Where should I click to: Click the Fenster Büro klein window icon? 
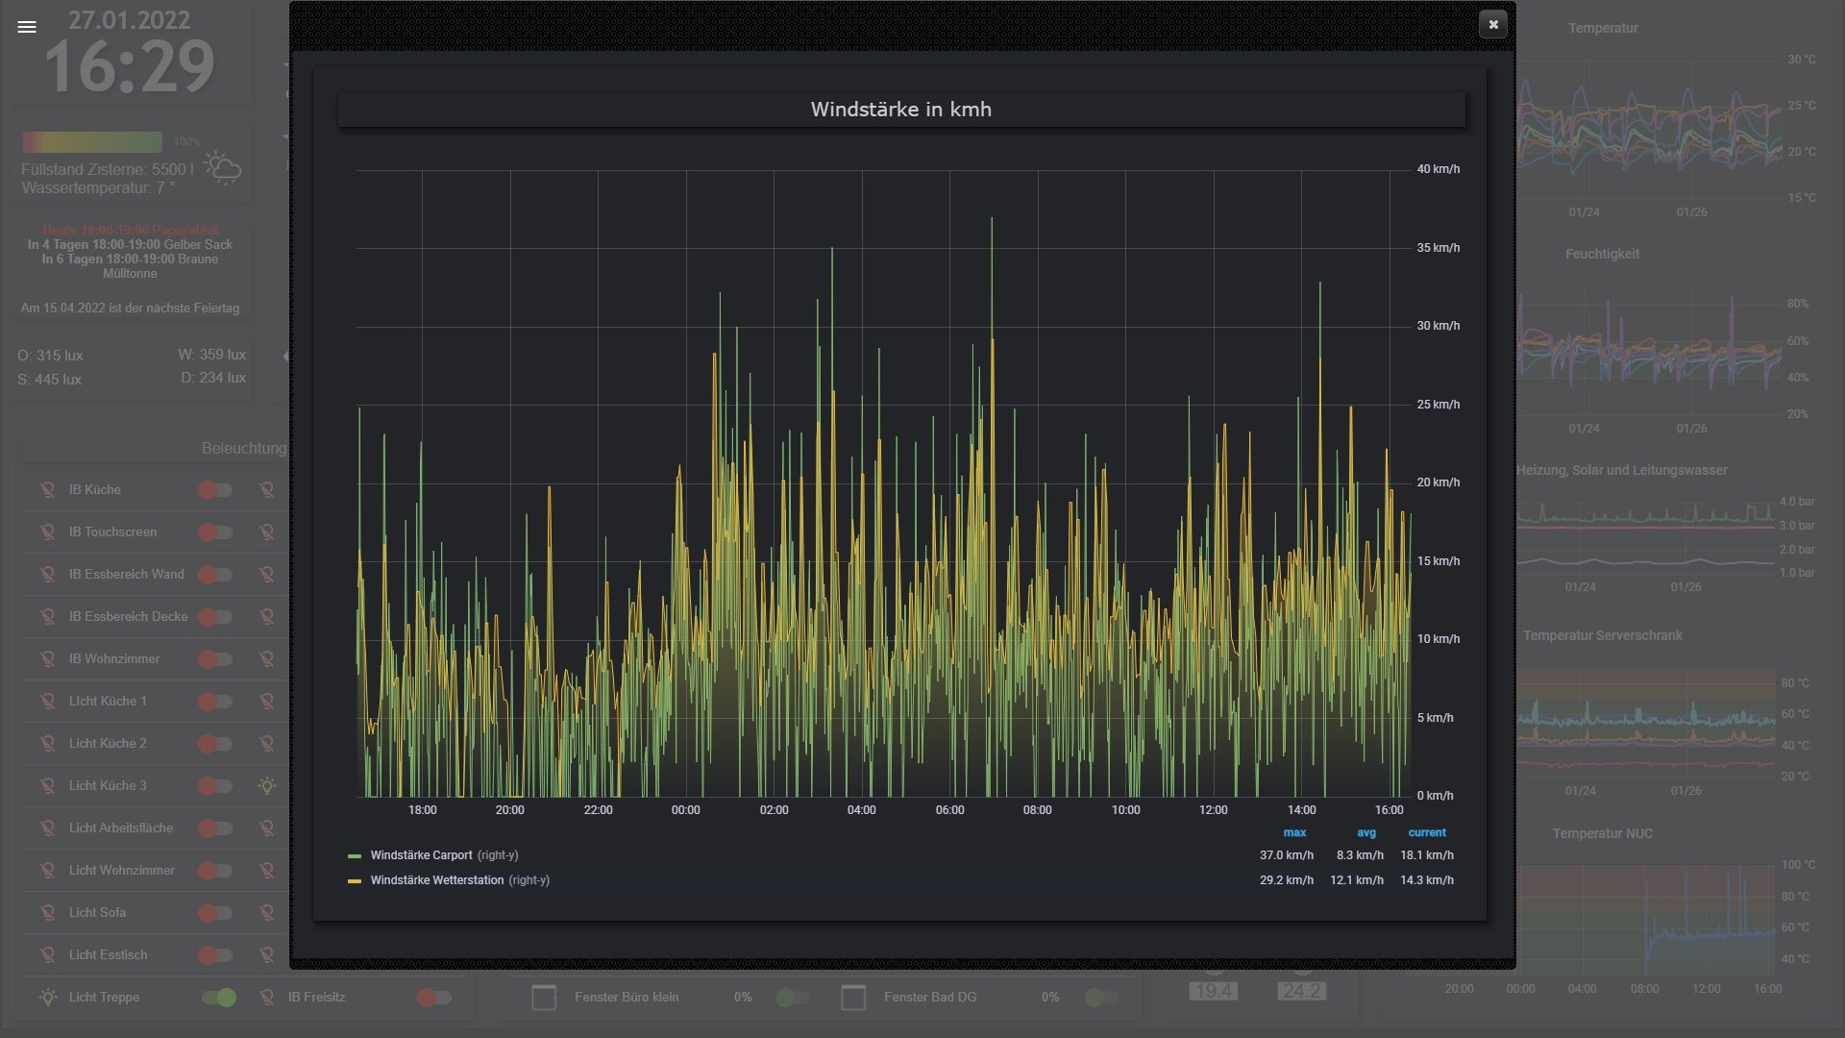pyautogui.click(x=544, y=998)
